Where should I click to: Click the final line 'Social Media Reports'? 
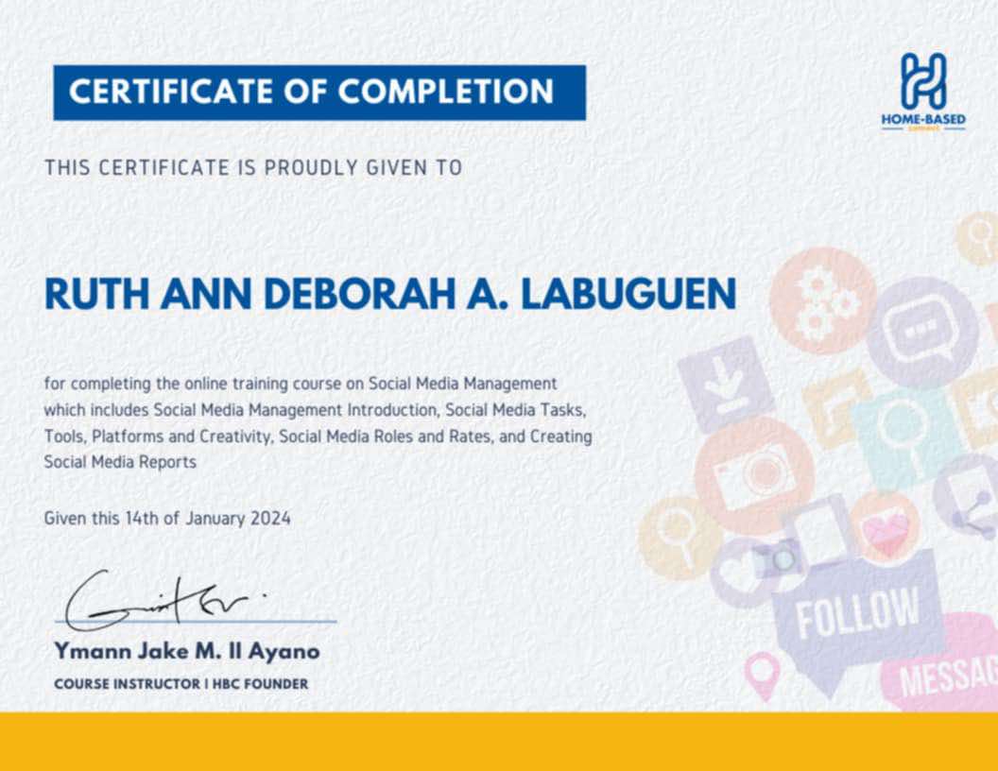120,462
